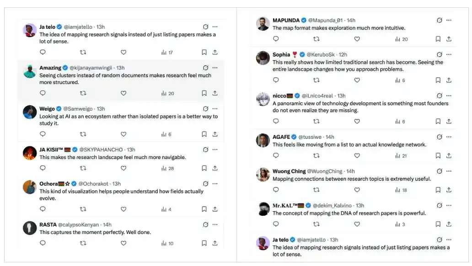Open @Samweigo profile handle link
The width and height of the screenshot is (472, 266).
click(x=78, y=109)
